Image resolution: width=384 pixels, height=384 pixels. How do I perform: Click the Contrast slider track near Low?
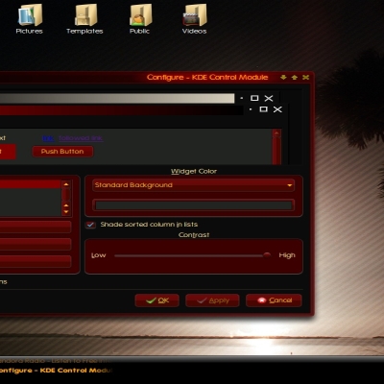point(122,255)
